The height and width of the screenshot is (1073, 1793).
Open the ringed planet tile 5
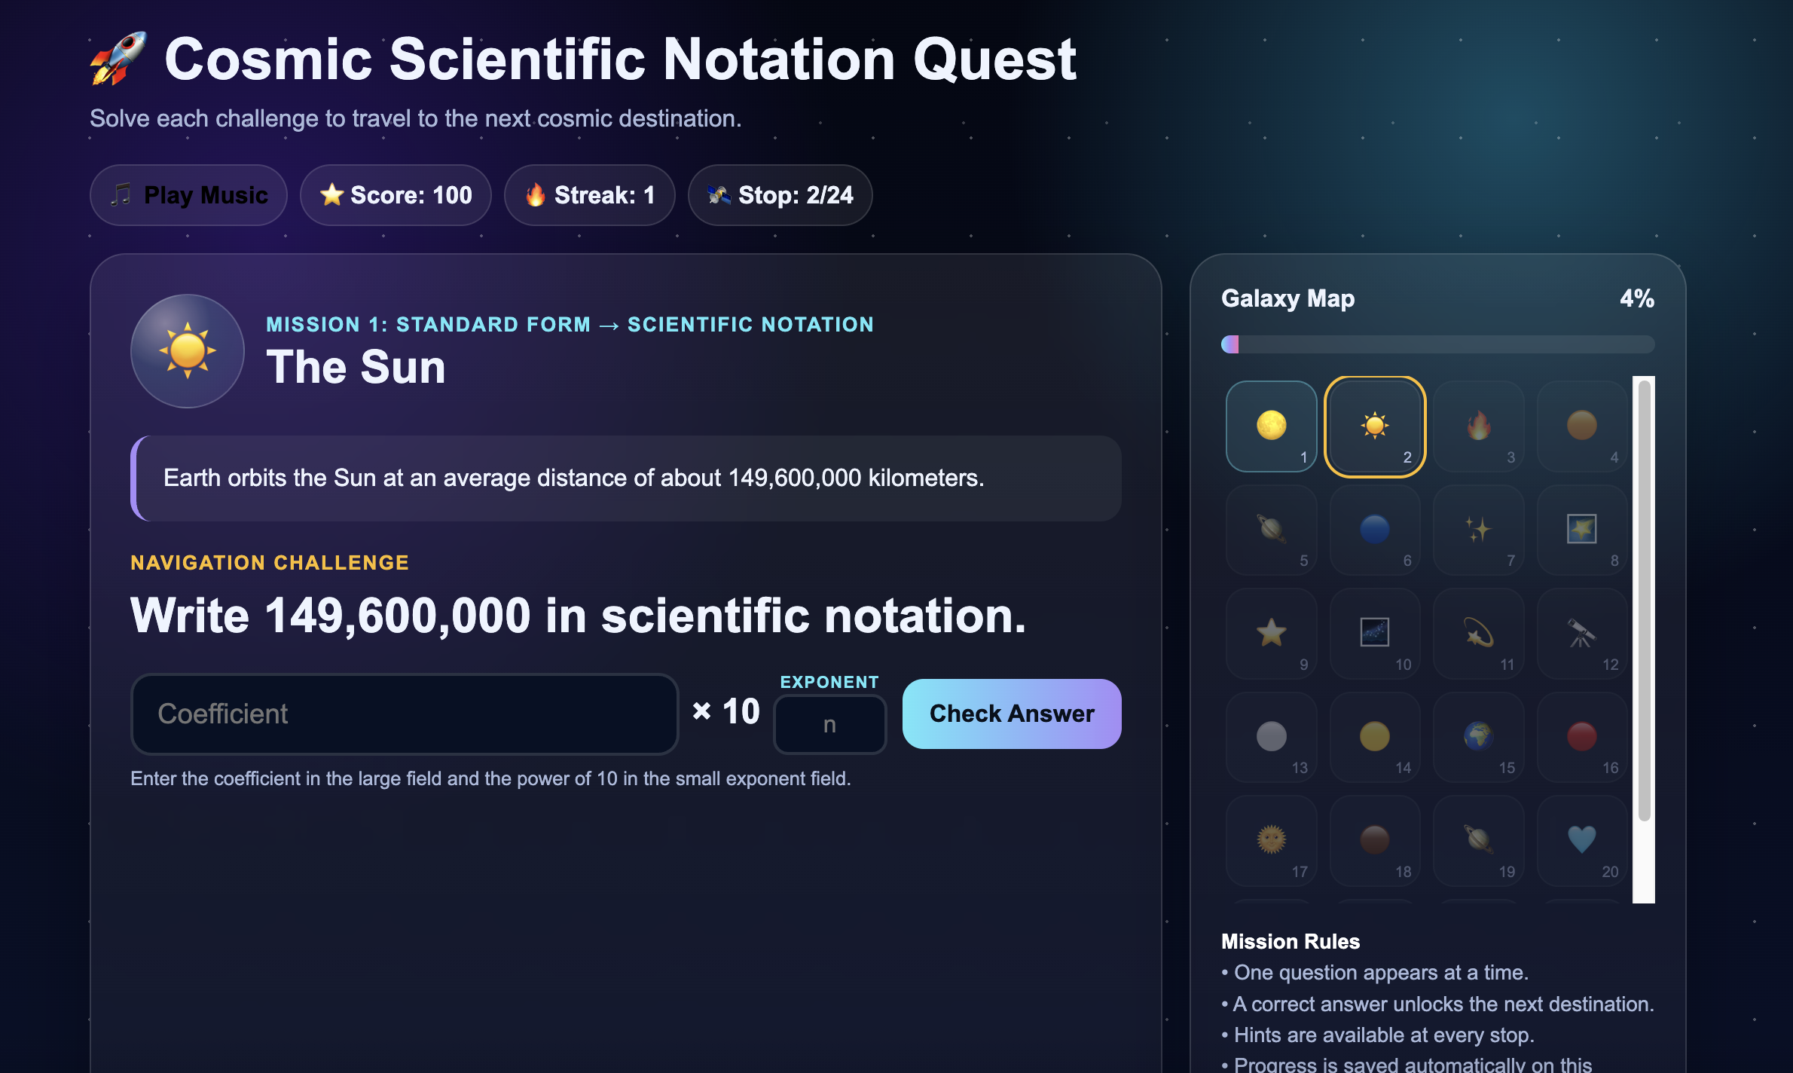pyautogui.click(x=1271, y=530)
